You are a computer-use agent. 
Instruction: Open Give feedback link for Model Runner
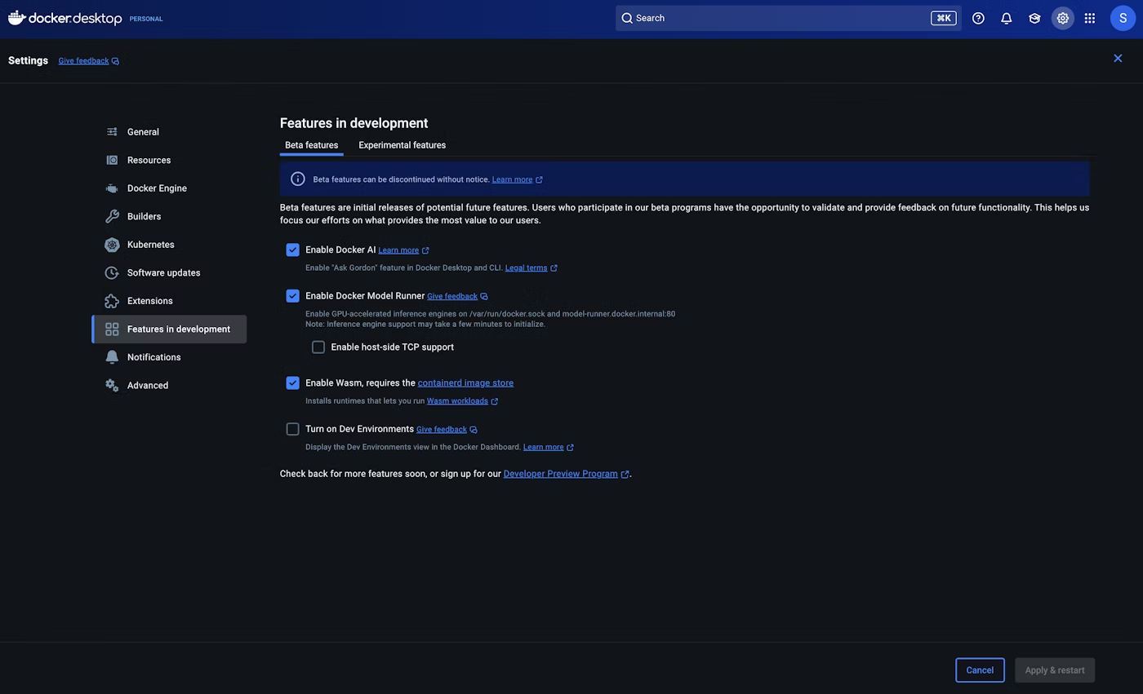pos(452,297)
